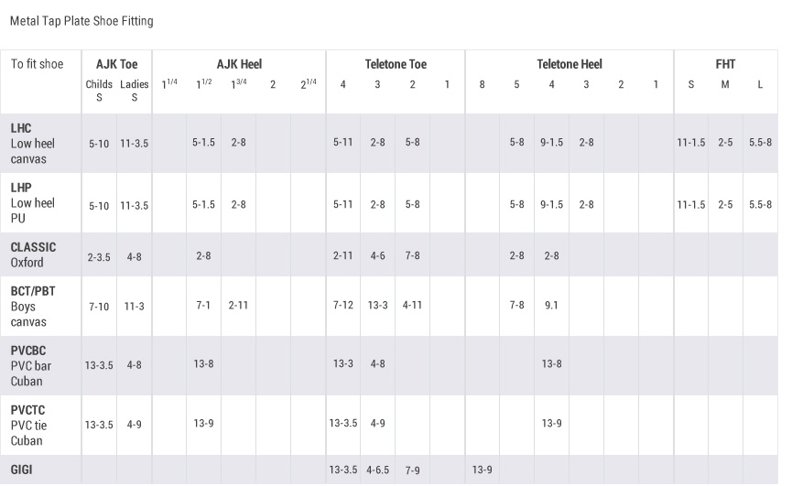Click the "To fit shoe" column header
This screenshot has height=486, width=792.
(38, 64)
